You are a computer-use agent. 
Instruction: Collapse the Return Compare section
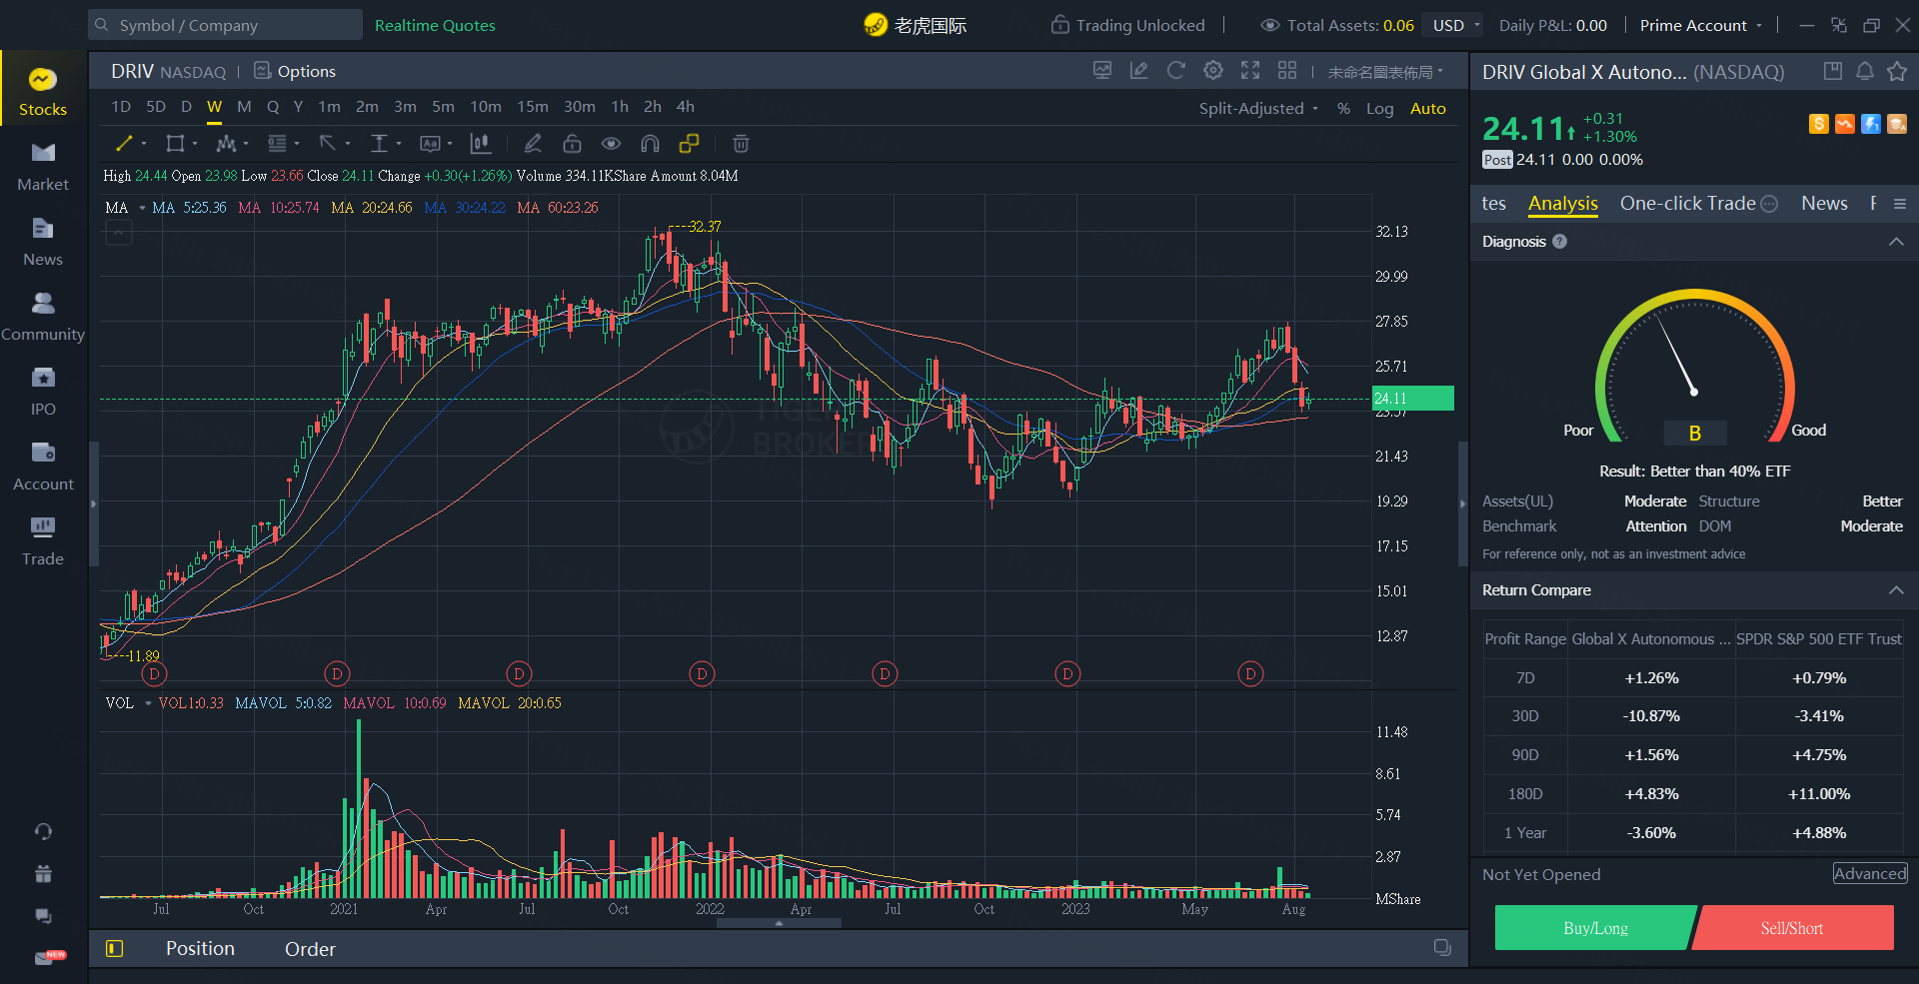[1896, 590]
